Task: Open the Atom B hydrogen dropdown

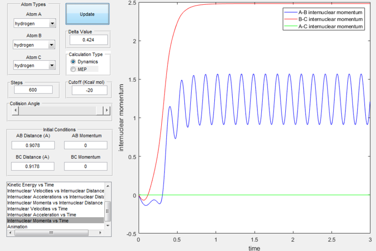Action: [34, 45]
